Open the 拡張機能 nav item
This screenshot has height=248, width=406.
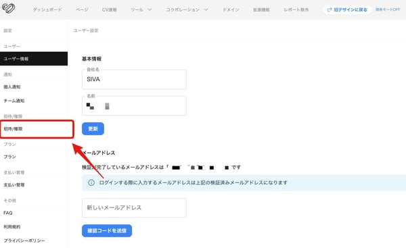[261, 10]
